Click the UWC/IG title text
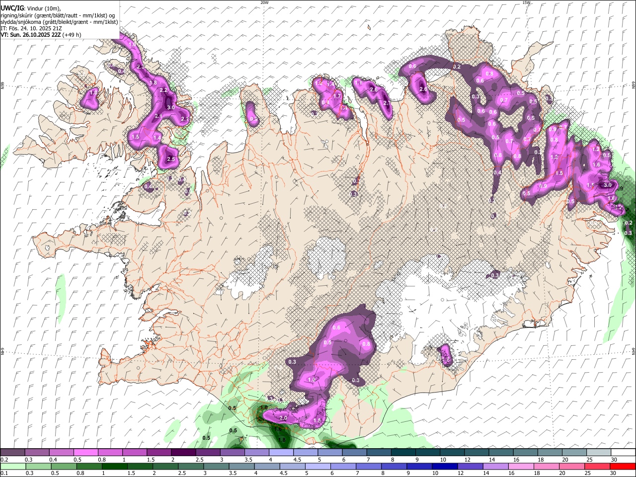 pyautogui.click(x=12, y=8)
